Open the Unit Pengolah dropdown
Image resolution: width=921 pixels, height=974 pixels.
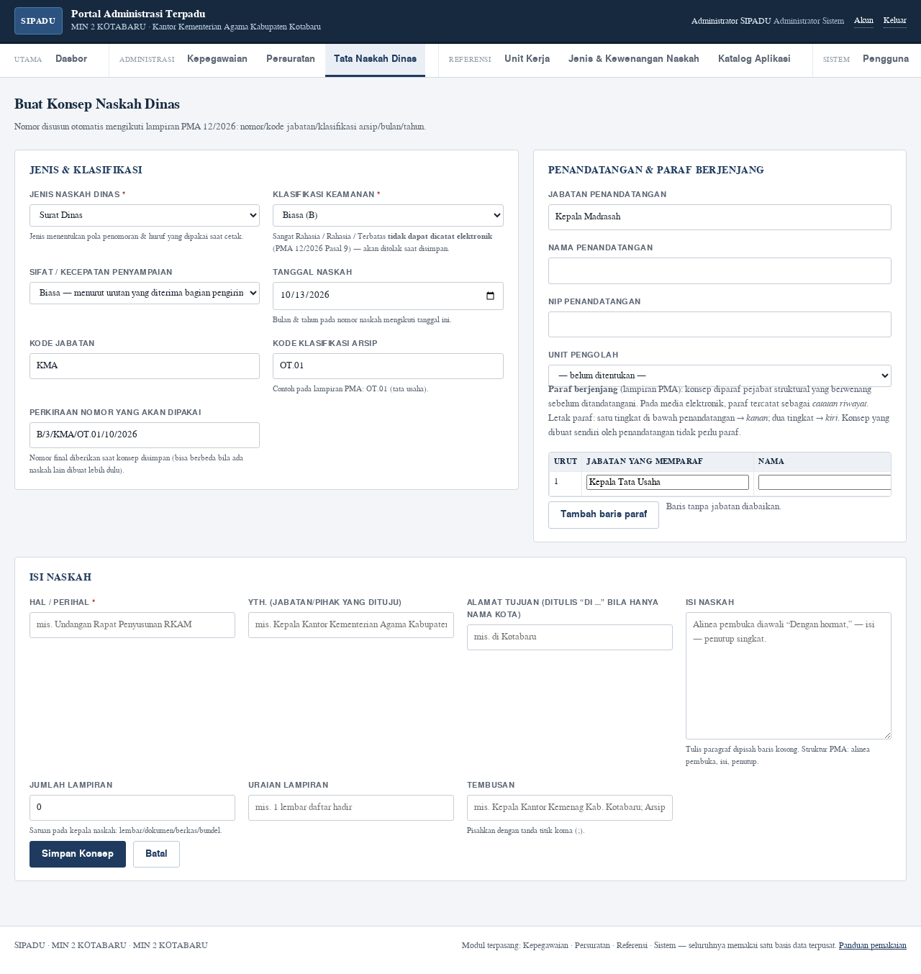[720, 376]
